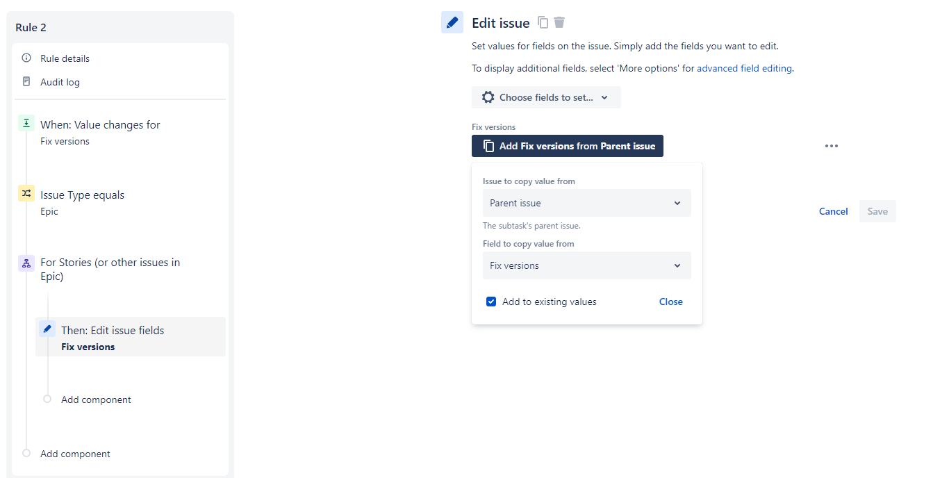Image resolution: width=949 pixels, height=478 pixels.
Task: Open the Issue to copy value from dropdown
Action: click(587, 203)
